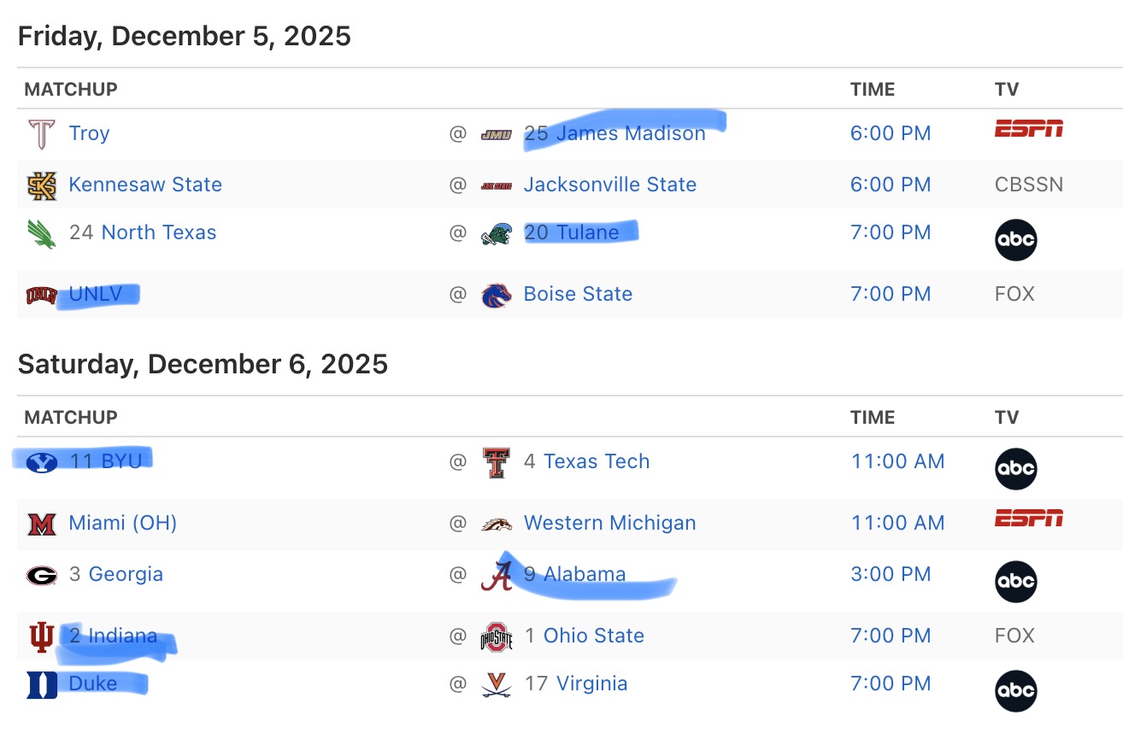Screen dimensions: 1123x745
Task: Click the ABC logo for Duke-Virginia game
Action: [x=1015, y=690]
